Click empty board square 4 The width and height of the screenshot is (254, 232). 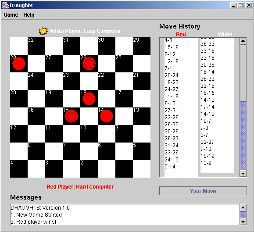(19, 169)
